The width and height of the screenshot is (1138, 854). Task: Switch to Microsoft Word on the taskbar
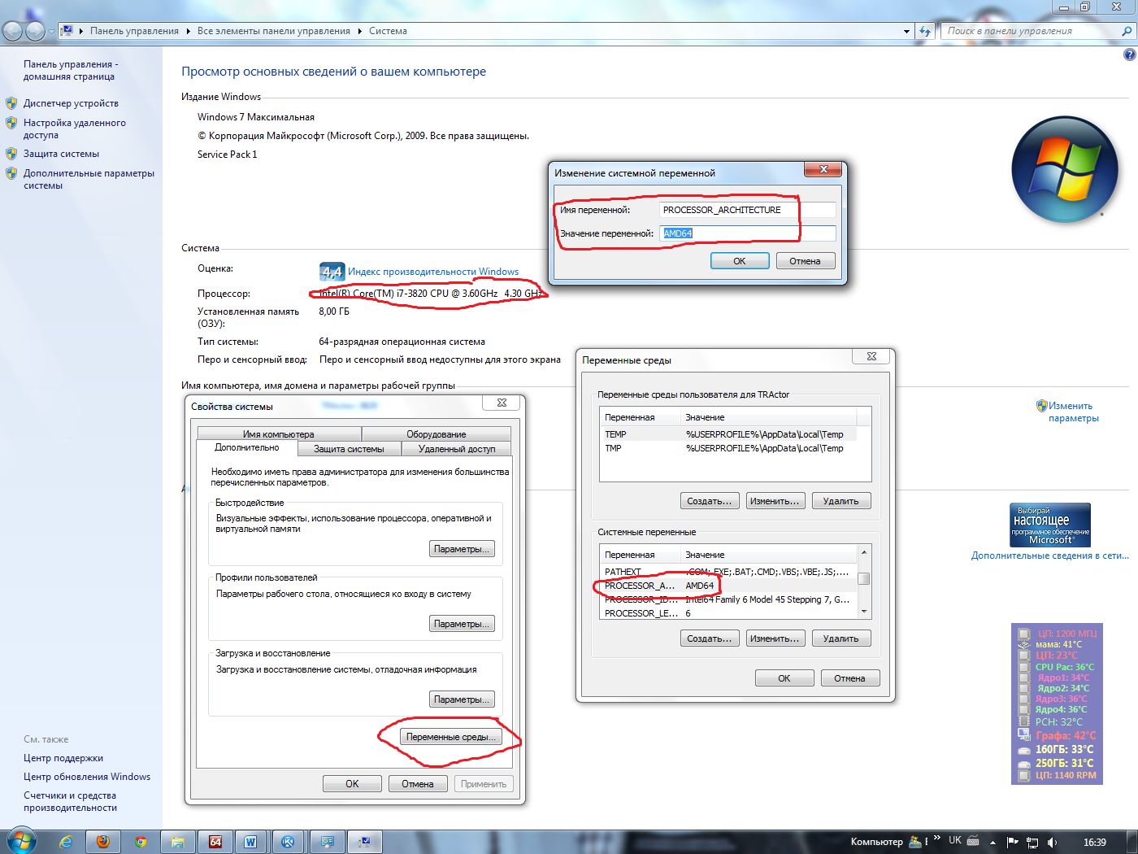[251, 842]
